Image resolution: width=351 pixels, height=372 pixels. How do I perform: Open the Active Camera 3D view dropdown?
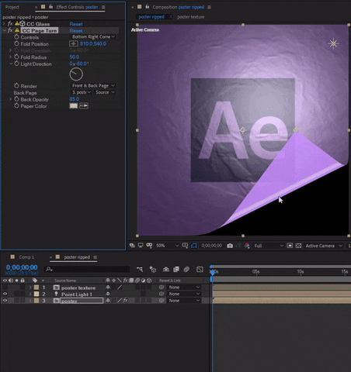[x=324, y=246]
